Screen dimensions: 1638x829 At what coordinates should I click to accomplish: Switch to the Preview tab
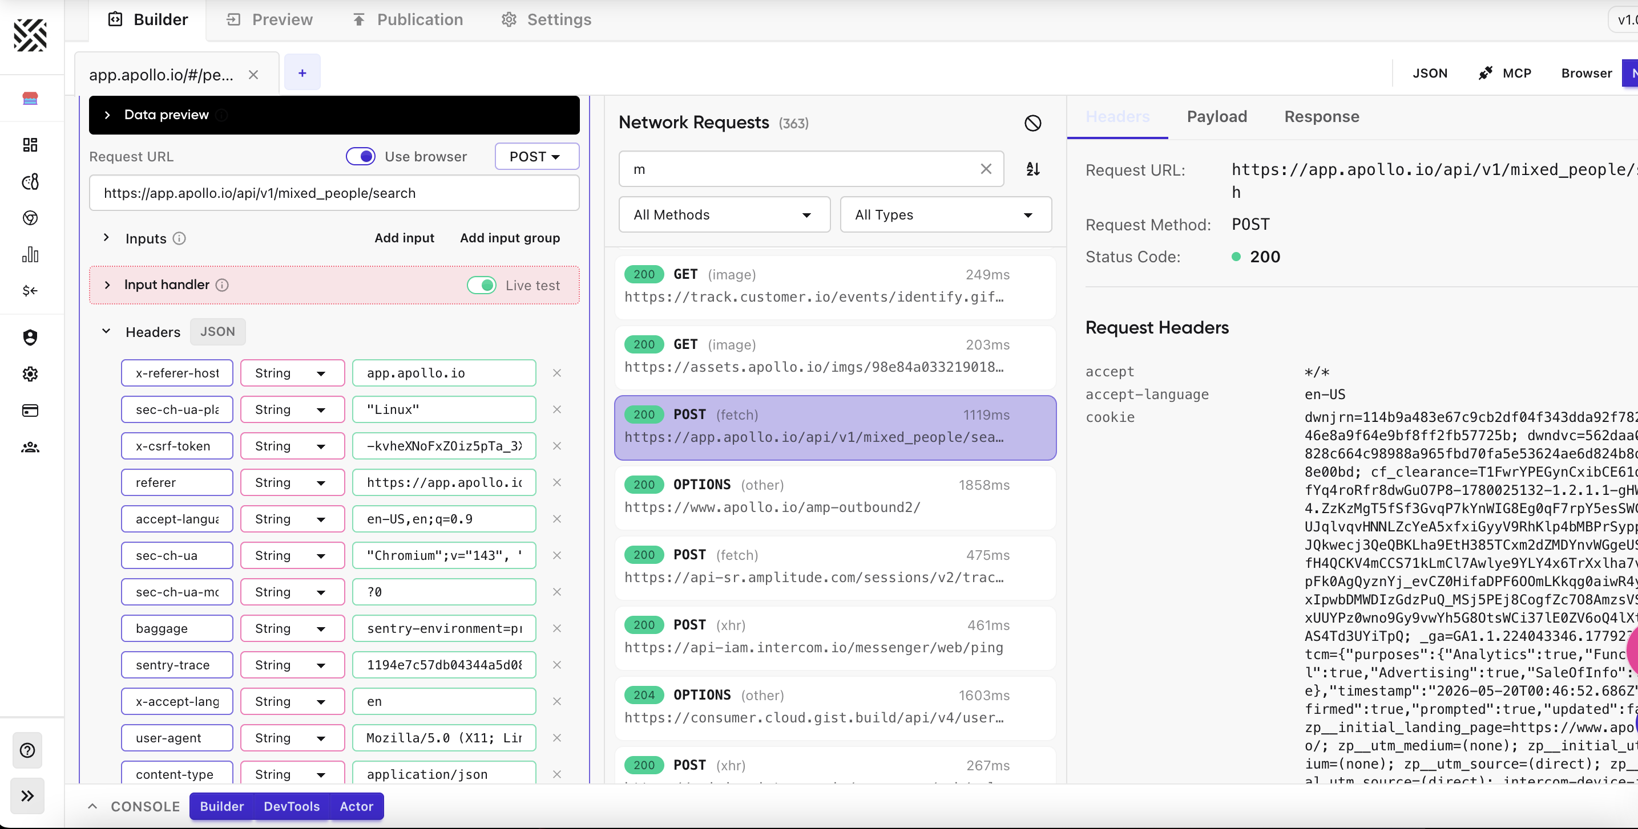269,20
